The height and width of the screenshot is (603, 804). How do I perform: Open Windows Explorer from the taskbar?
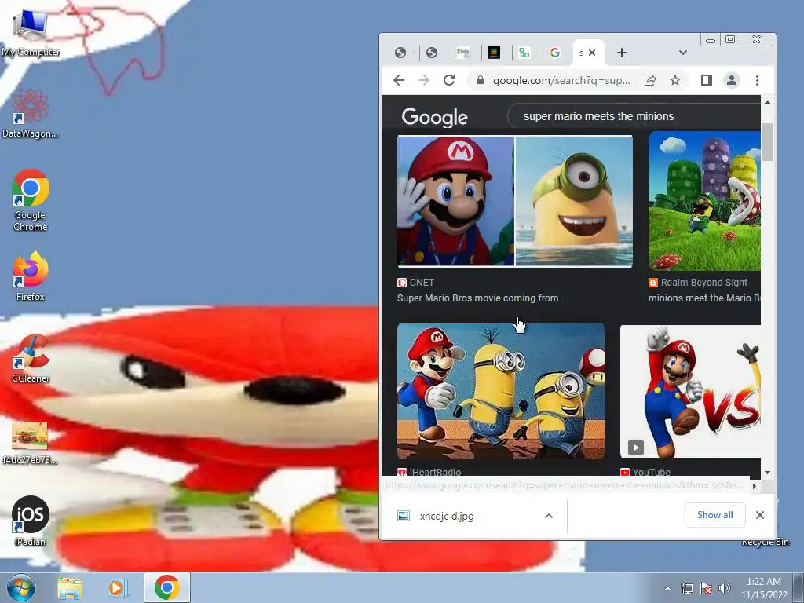coord(70,587)
